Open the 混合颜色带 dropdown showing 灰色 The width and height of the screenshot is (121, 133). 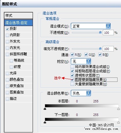[x=81, y=93]
